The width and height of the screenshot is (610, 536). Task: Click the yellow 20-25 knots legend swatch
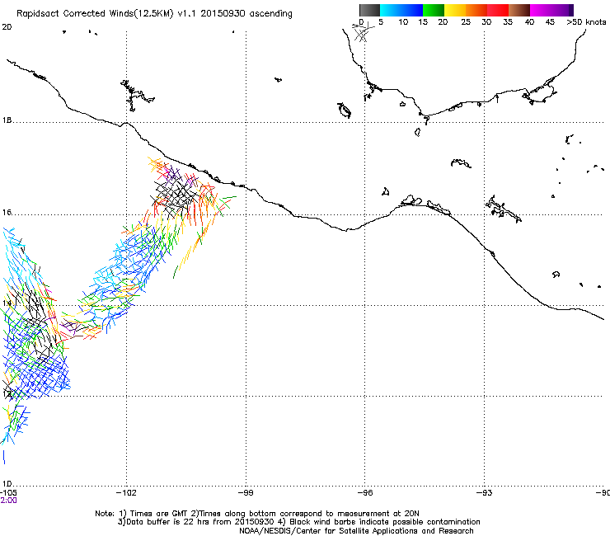coord(455,10)
